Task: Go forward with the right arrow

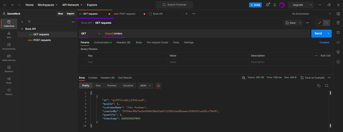Action: 19,5
